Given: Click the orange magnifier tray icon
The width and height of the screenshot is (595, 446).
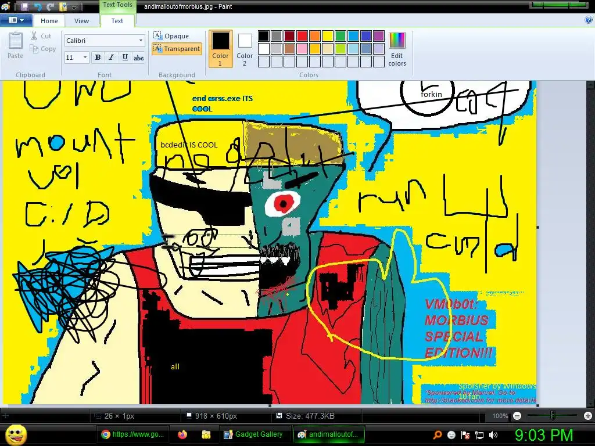Looking at the screenshot, I should pos(438,435).
